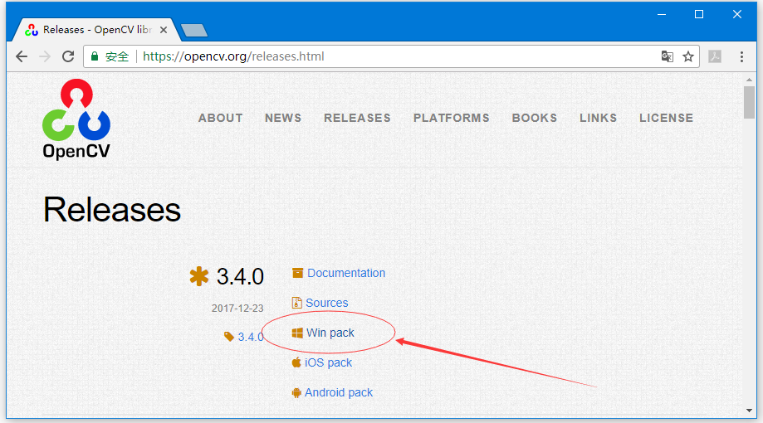This screenshot has width=763, height=423.
Task: Open the Sources download link
Action: 327,303
